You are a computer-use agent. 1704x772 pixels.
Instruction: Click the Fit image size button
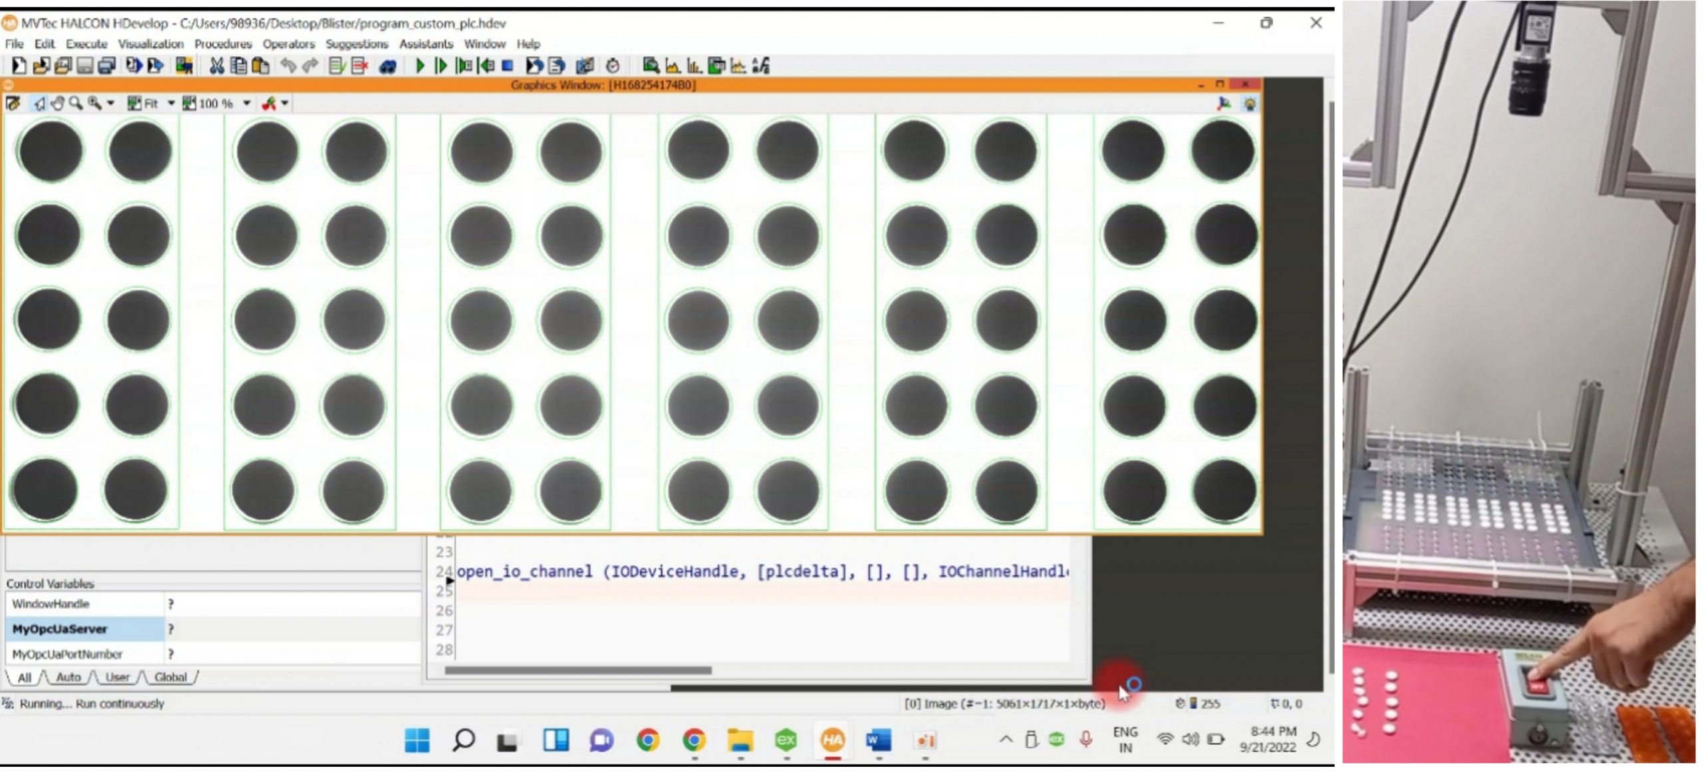[x=143, y=104]
